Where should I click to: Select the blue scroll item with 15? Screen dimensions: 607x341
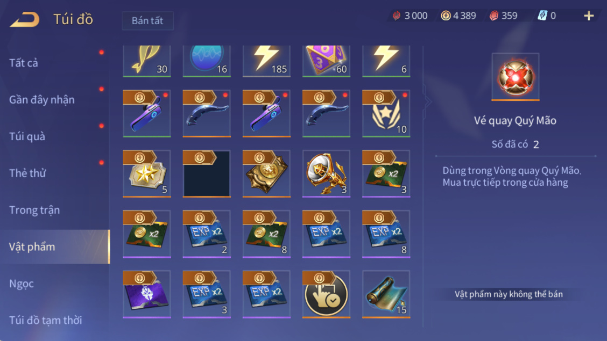tap(386, 294)
